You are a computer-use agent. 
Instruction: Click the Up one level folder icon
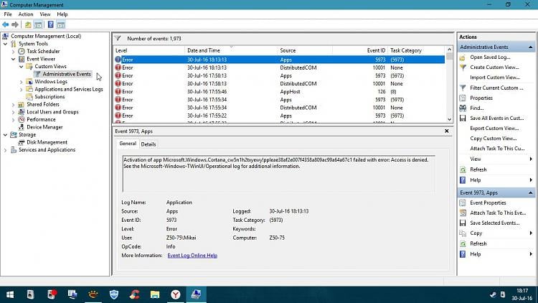[28, 24]
